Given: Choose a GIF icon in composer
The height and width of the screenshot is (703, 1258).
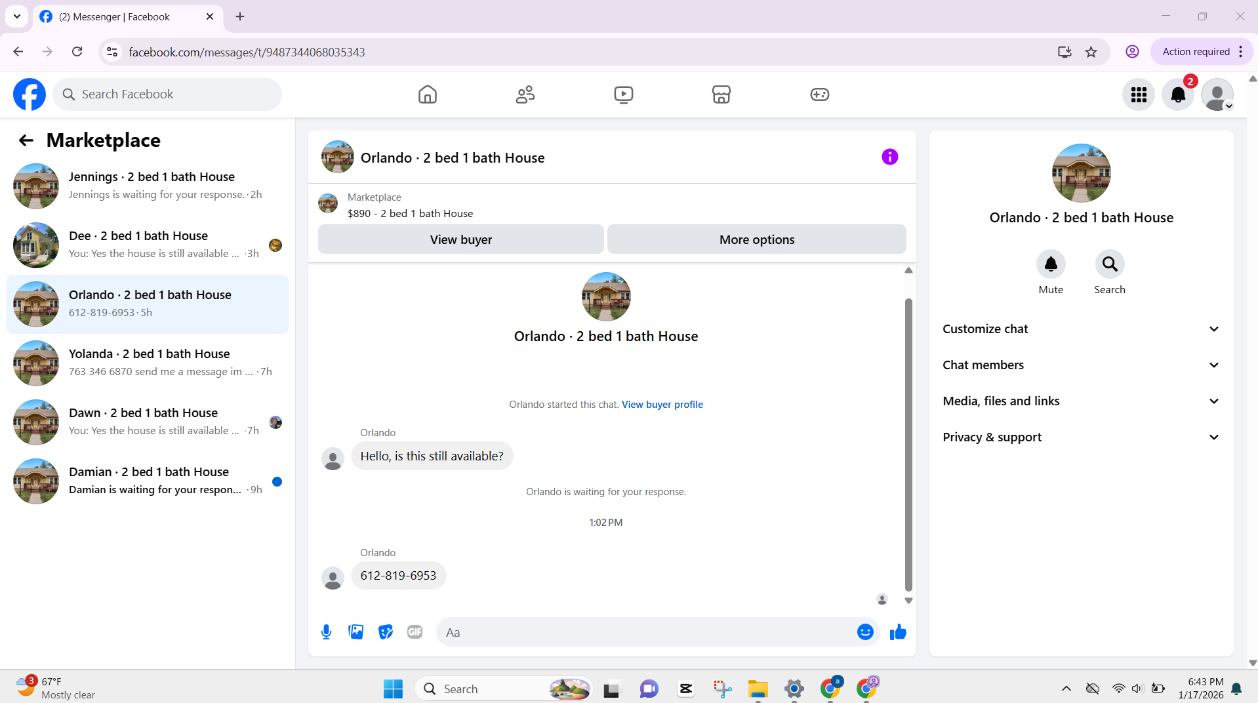Looking at the screenshot, I should pos(415,632).
